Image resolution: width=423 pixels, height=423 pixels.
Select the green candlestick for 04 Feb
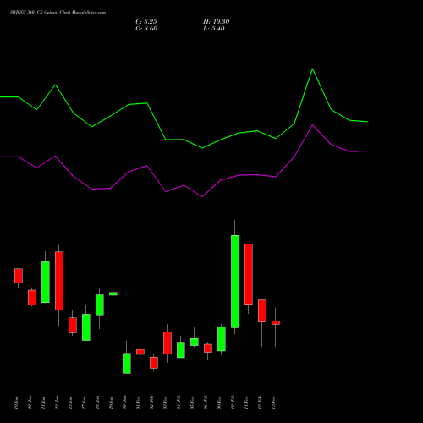tap(181, 350)
